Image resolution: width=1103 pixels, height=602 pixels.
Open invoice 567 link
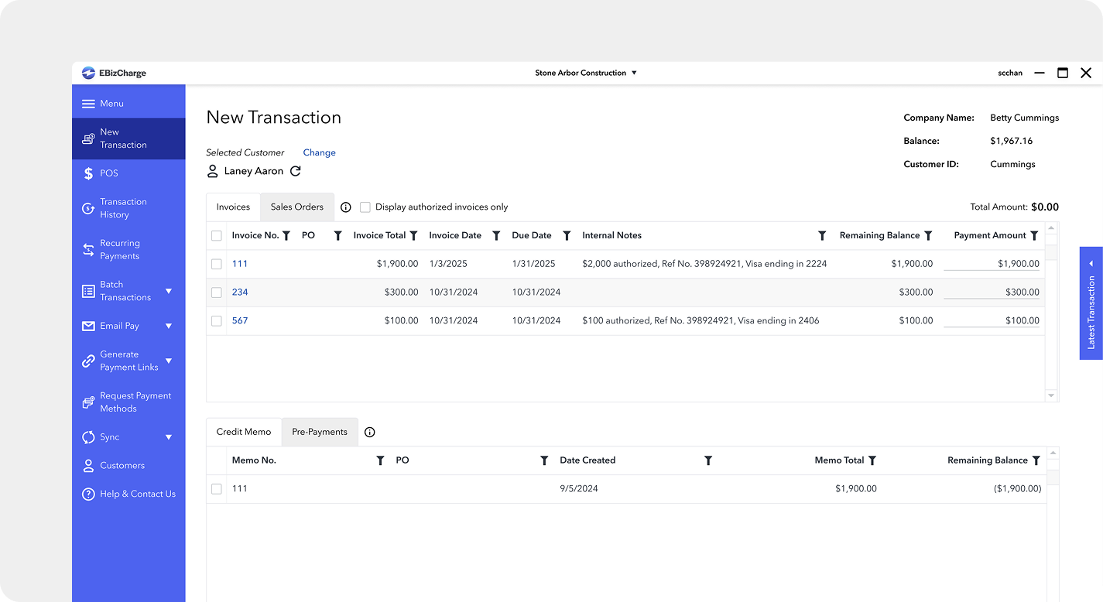240,320
